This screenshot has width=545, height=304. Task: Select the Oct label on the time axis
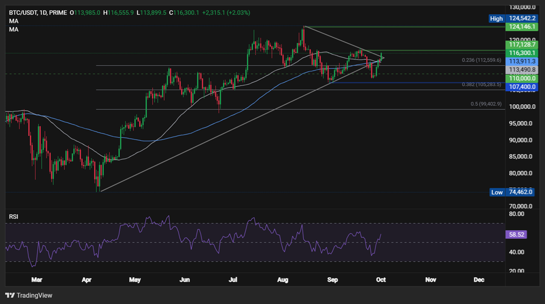coord(381,280)
